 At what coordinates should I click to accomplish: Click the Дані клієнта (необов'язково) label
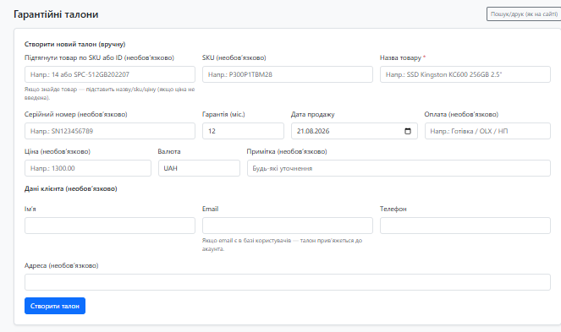tap(71, 188)
